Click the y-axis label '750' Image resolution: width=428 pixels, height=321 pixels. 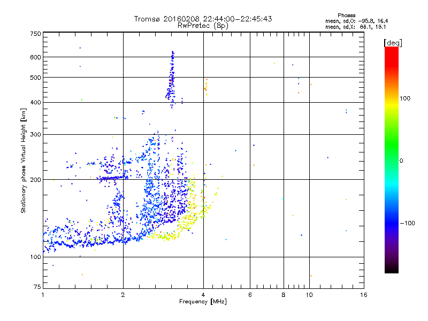[x=35, y=34]
